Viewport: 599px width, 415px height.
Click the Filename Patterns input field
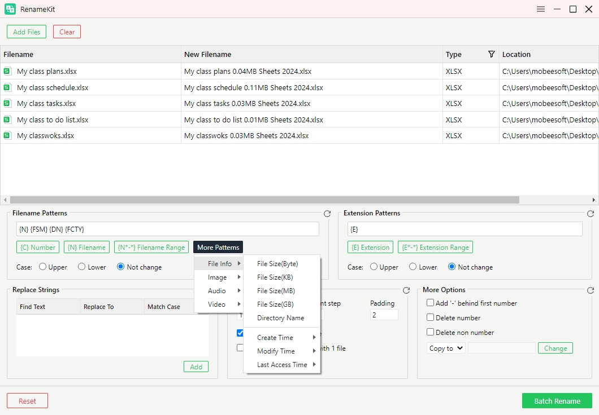click(x=168, y=229)
